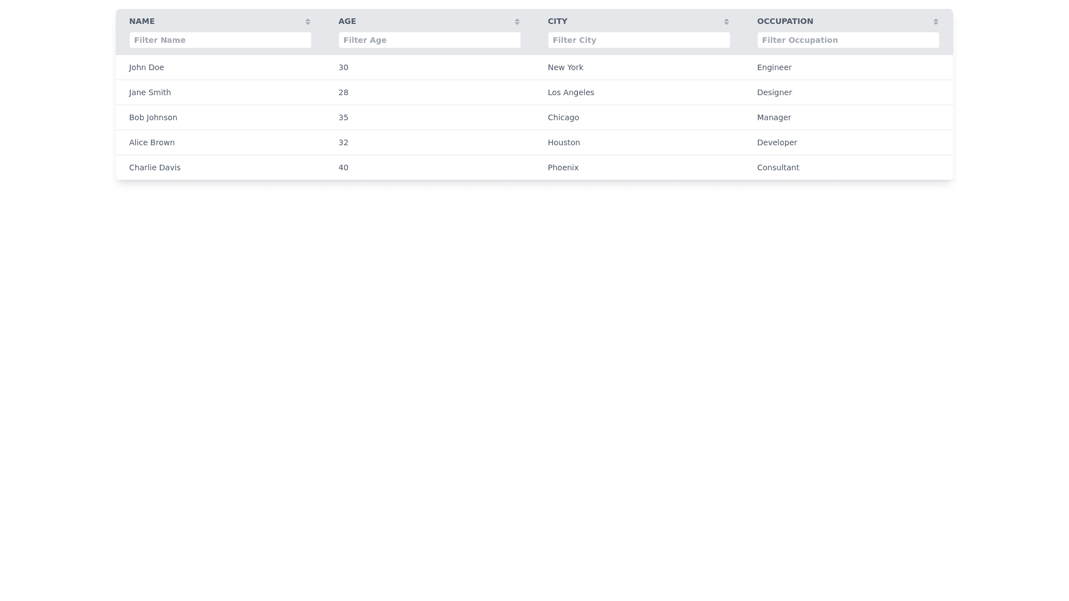Image resolution: width=1069 pixels, height=601 pixels.
Task: Click Alice Brown in the table
Action: click(152, 142)
